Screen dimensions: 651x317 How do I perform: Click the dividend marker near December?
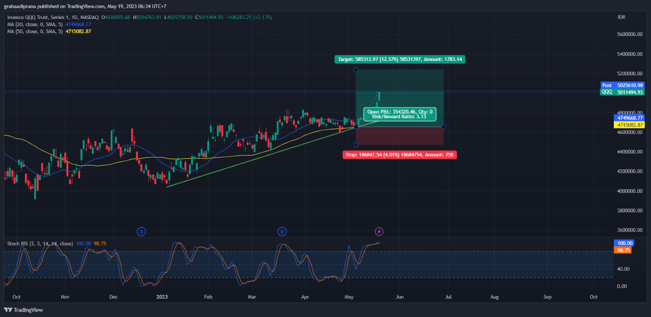tap(141, 231)
